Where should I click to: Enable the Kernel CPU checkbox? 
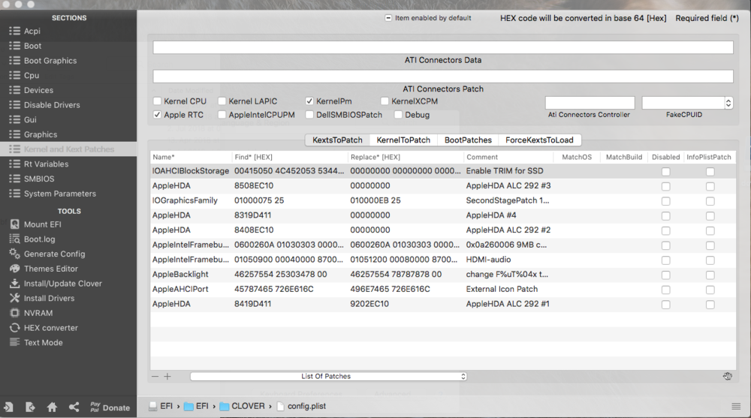[157, 101]
